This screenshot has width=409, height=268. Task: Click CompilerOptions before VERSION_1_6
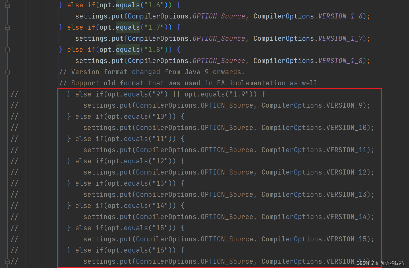(284, 16)
